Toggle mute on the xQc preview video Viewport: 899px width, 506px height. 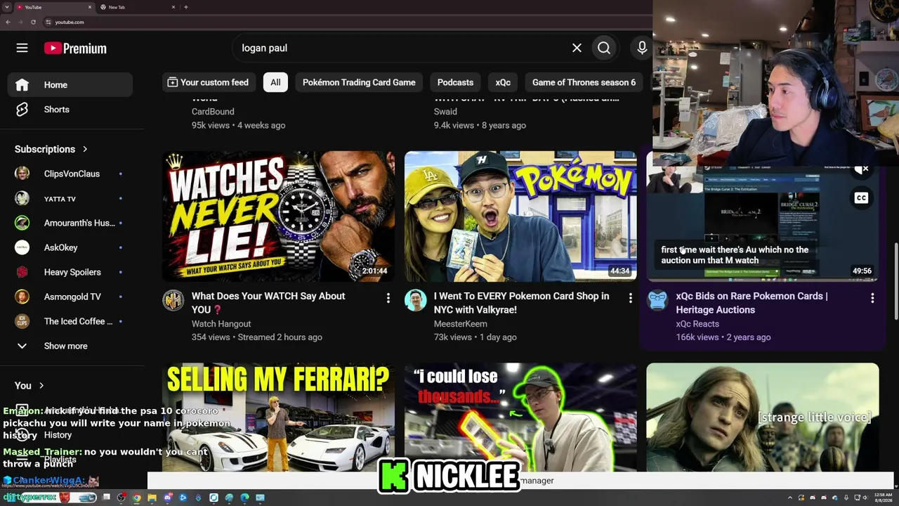tap(861, 169)
